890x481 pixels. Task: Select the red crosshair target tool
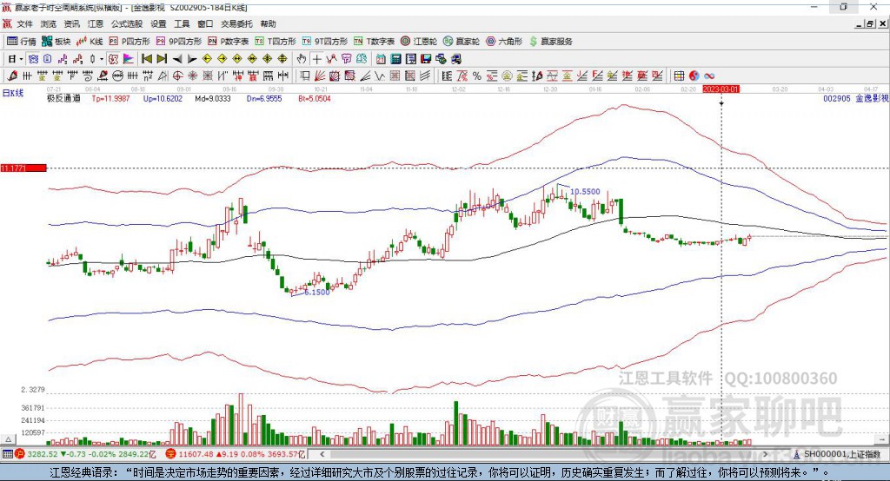click(x=177, y=76)
